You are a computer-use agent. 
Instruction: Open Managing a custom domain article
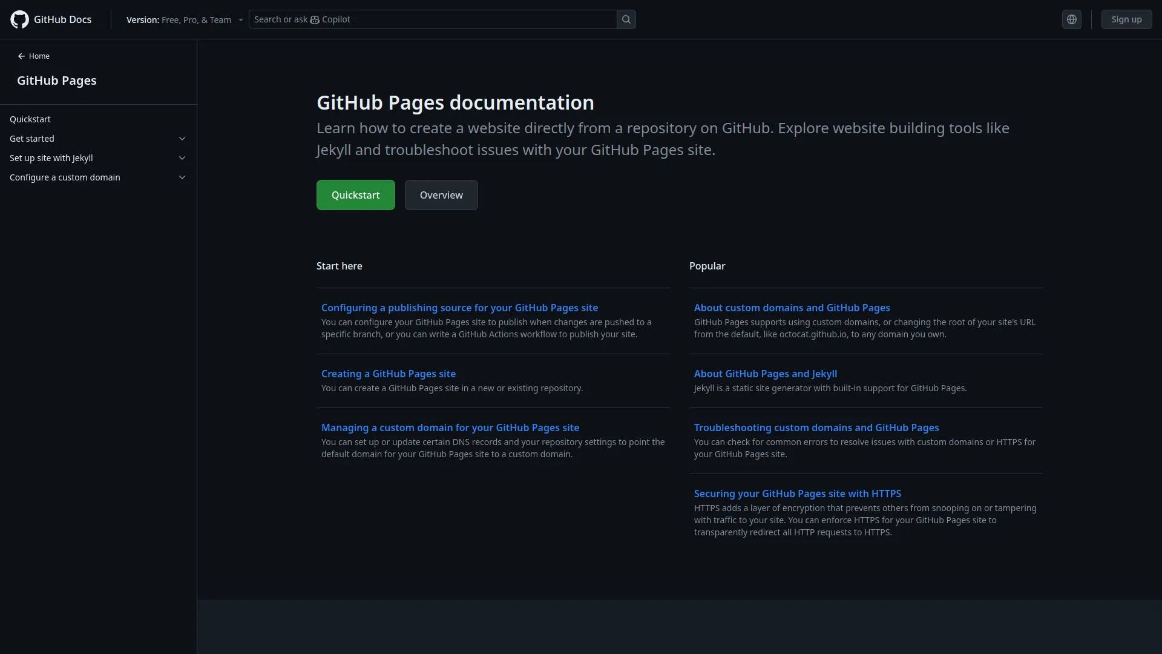(450, 428)
